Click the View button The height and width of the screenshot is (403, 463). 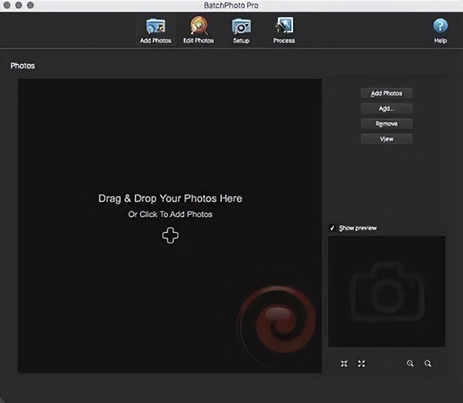pyautogui.click(x=386, y=139)
